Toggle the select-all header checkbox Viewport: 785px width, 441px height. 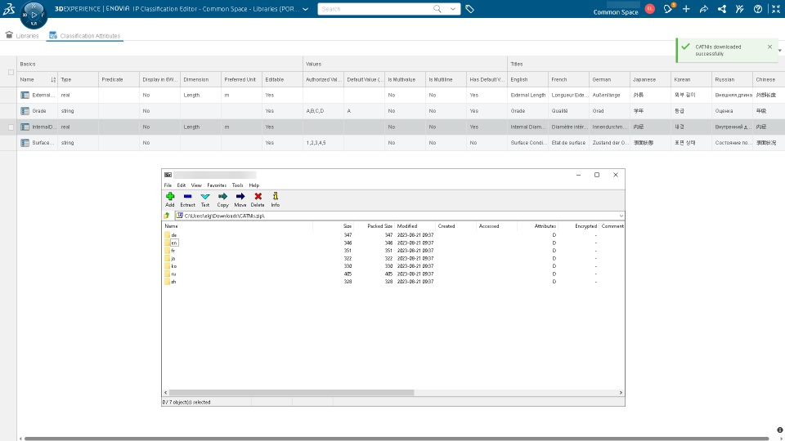[x=11, y=72]
